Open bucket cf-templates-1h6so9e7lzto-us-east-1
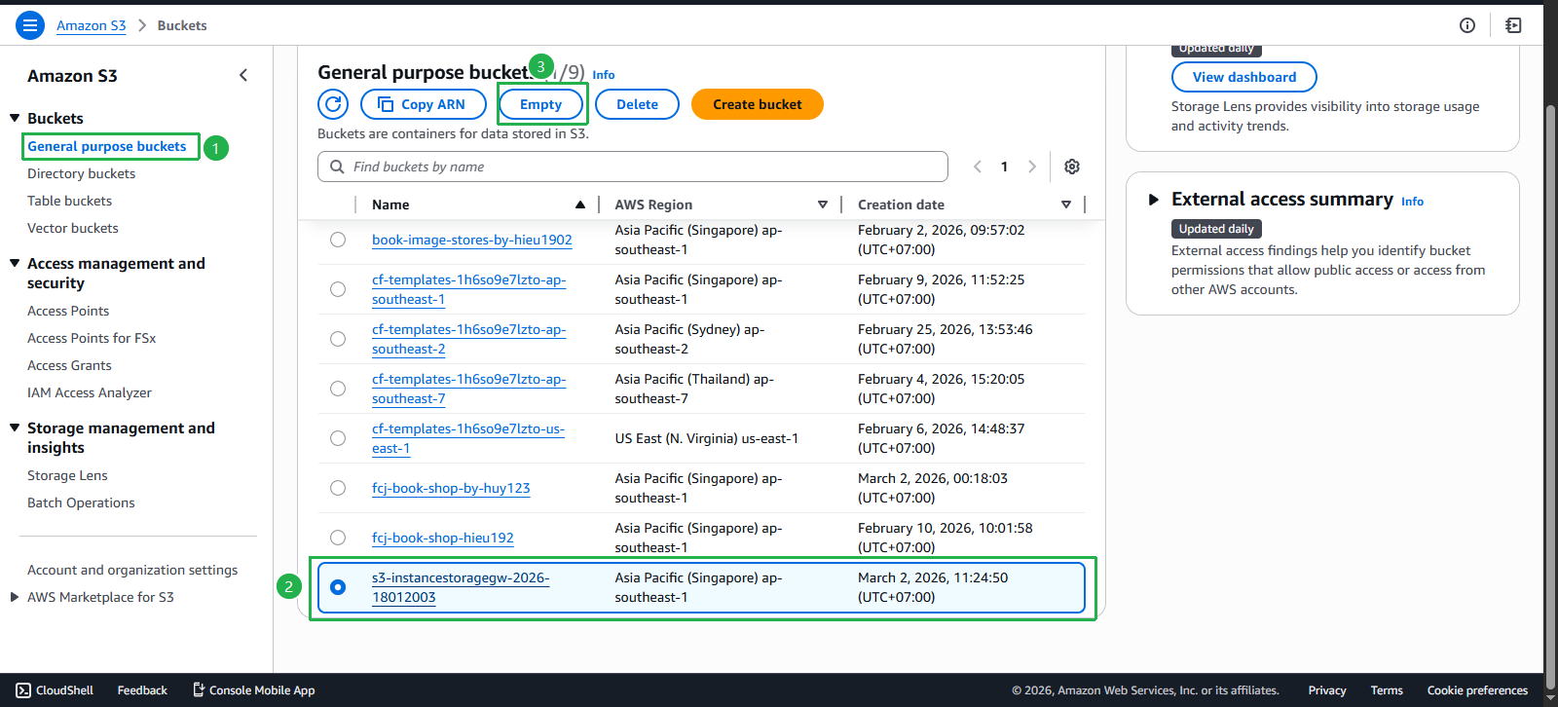The height and width of the screenshot is (707, 1558). (x=468, y=438)
